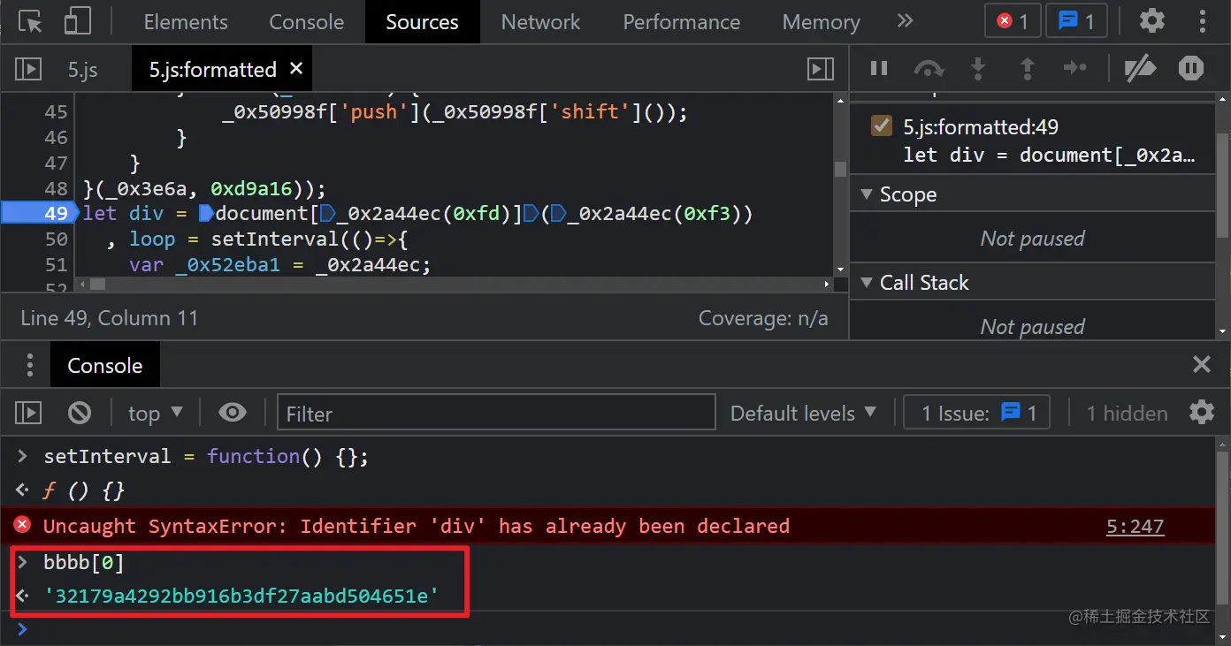The image size is (1231, 646).
Task: Step out of current function
Action: point(1027,68)
